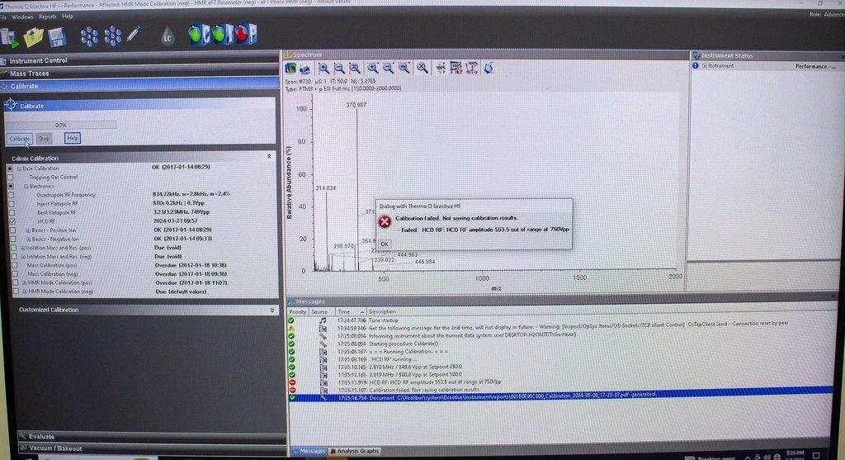Switch to the Analysis Graphs tab
This screenshot has height=460, width=845.
(x=355, y=451)
